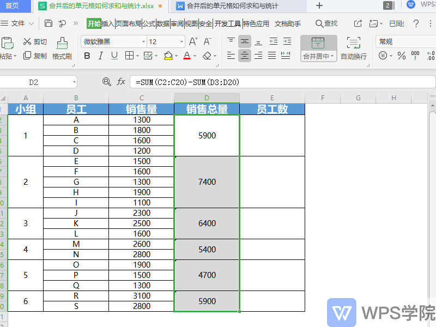Screen dimensions: 436x327
Task: Toggle Underline formatting
Action: pyautogui.click(x=114, y=56)
